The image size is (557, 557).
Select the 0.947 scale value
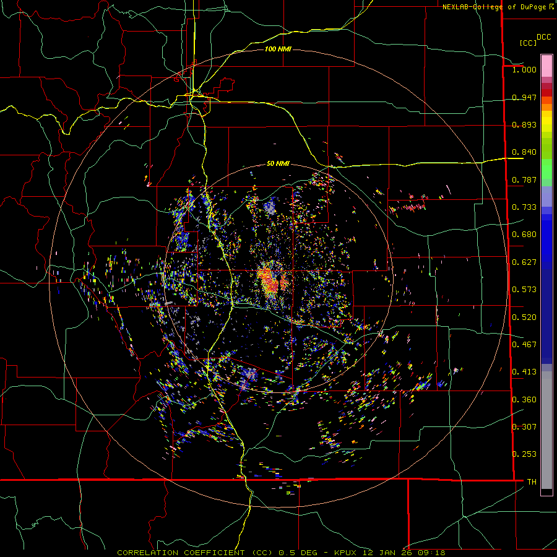524,97
